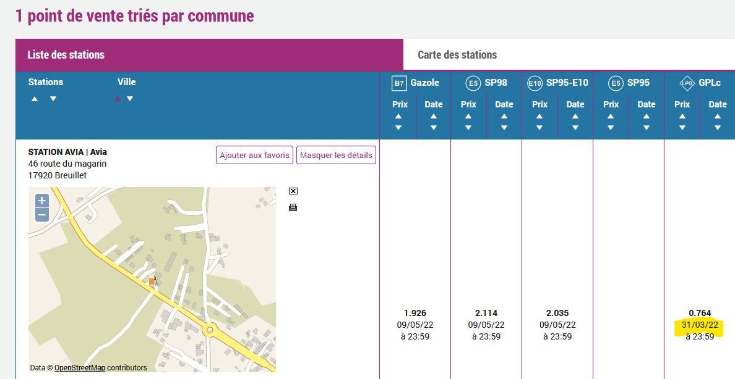This screenshot has height=379, width=735.
Task: Sort Stations column descending
Action: [x=53, y=99]
